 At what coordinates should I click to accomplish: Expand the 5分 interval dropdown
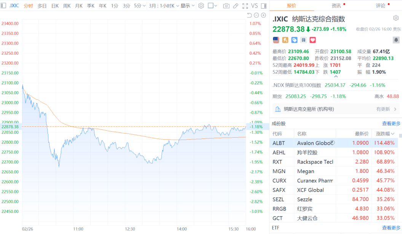coord(140,6)
